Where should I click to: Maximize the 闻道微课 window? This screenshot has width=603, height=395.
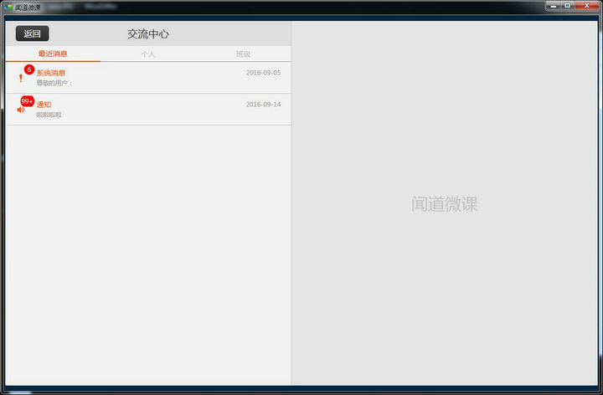point(568,6)
